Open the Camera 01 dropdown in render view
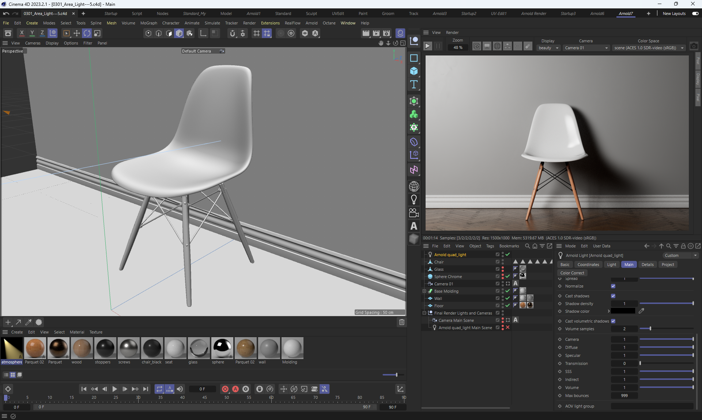Viewport: 702px width, 420px height. 586,48
